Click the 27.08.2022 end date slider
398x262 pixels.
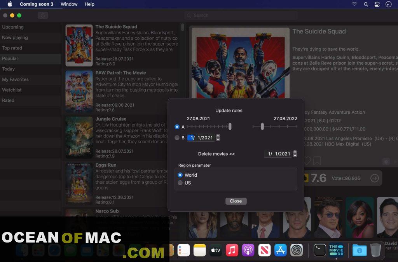click(275, 126)
